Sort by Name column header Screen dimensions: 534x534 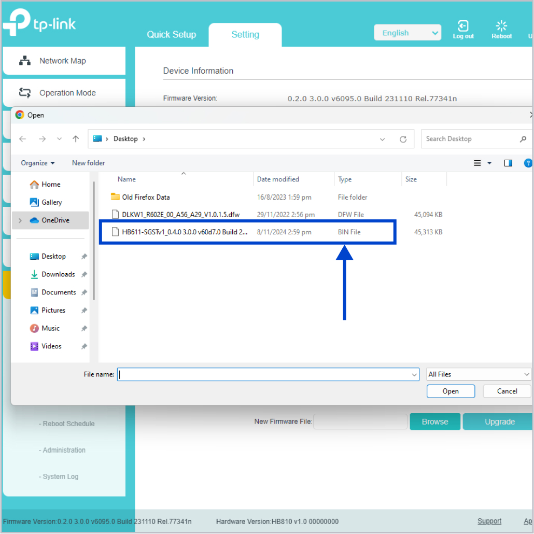(x=127, y=179)
